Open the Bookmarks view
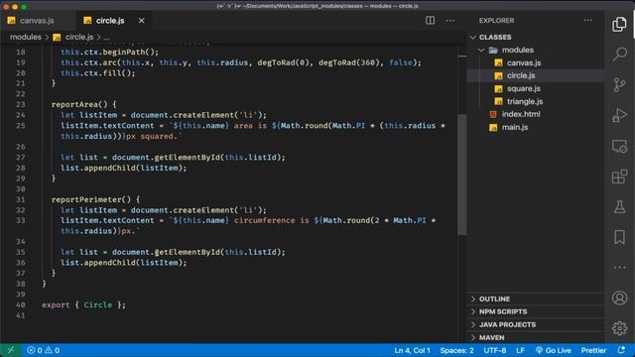Screen dimensions: 635x357 619,237
